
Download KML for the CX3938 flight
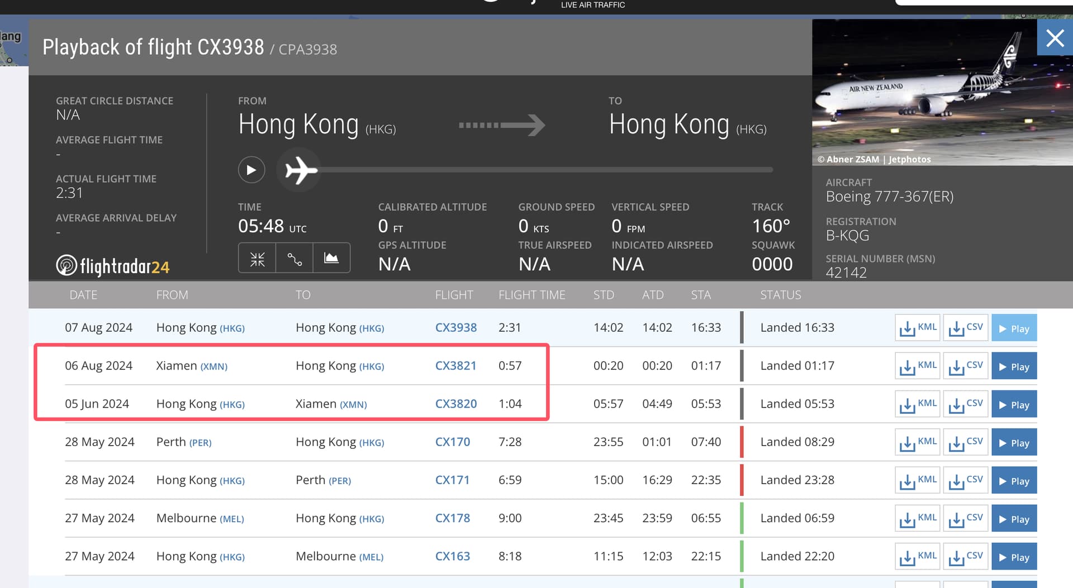917,328
